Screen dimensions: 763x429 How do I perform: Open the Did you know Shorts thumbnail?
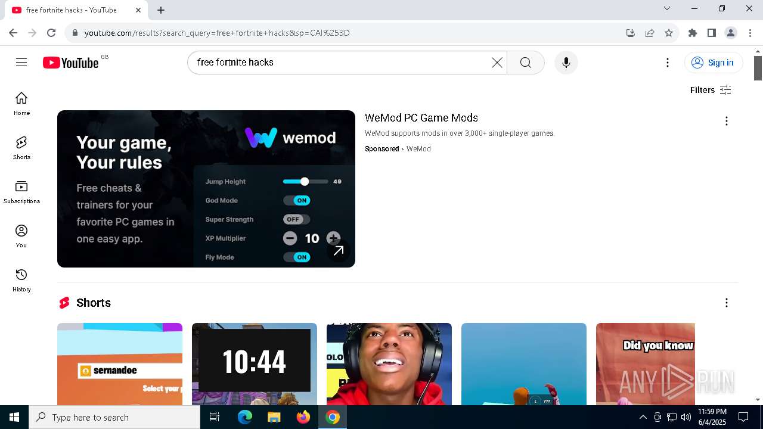[646, 364]
